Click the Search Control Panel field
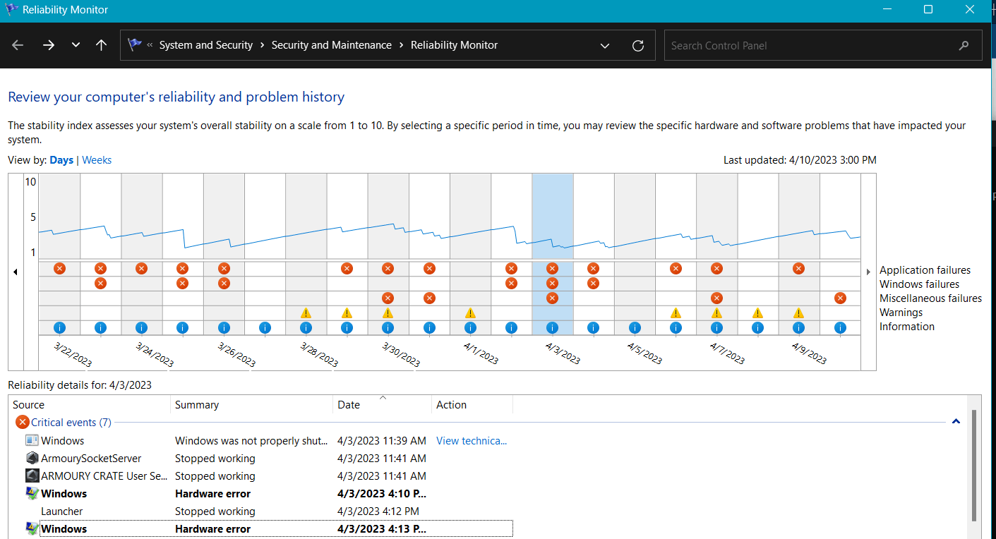Viewport: 996px width, 539px height. point(823,45)
